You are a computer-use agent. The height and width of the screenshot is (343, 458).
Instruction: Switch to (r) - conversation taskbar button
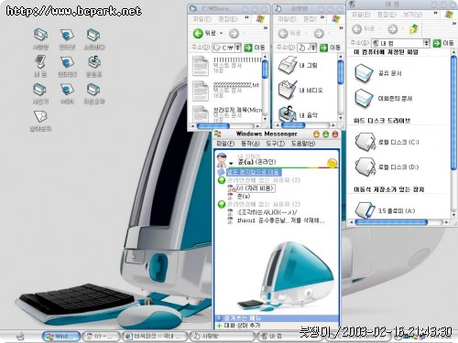(x=101, y=337)
